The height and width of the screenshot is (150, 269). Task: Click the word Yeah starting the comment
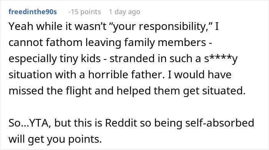[21, 26]
